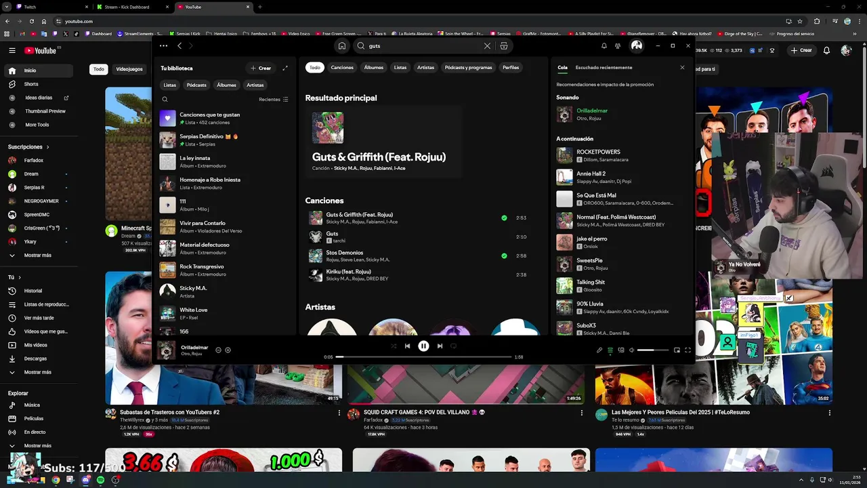Toggle repeat in Spotify player
This screenshot has height=488, width=867.
tap(453, 346)
